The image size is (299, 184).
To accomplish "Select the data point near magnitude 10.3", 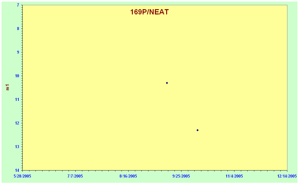I will tap(167, 83).
